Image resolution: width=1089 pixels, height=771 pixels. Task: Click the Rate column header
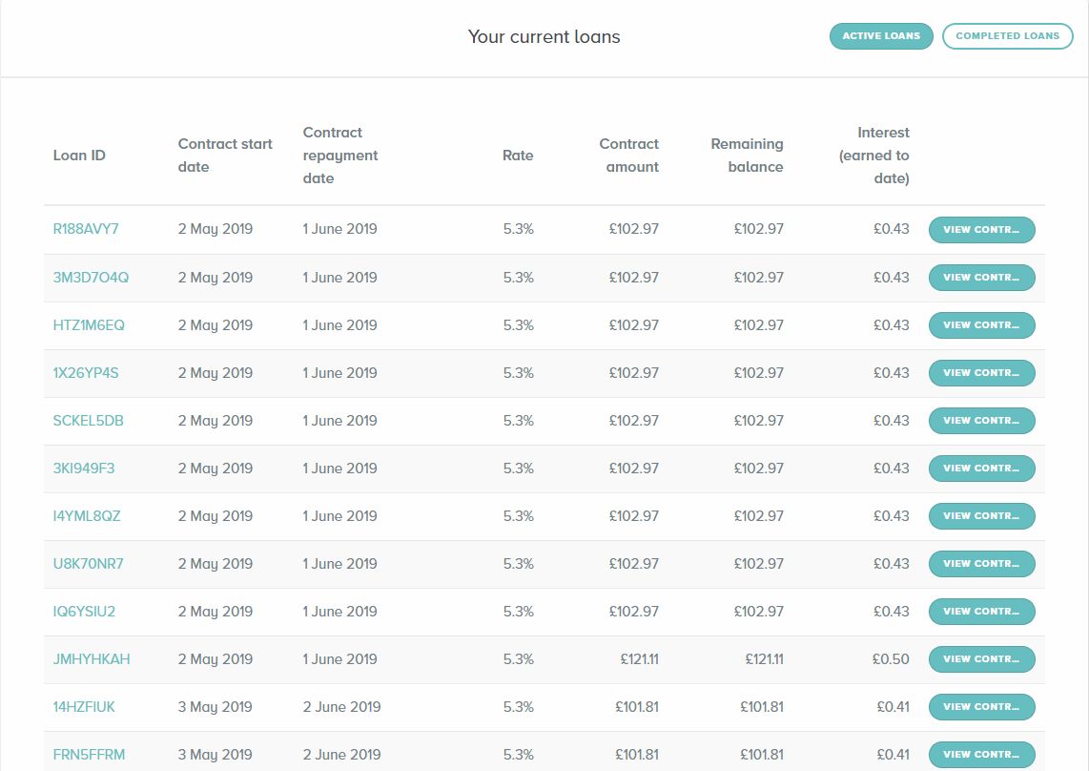click(518, 155)
